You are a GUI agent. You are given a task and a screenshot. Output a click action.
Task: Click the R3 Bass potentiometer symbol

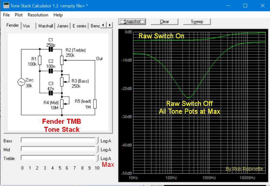62,82
